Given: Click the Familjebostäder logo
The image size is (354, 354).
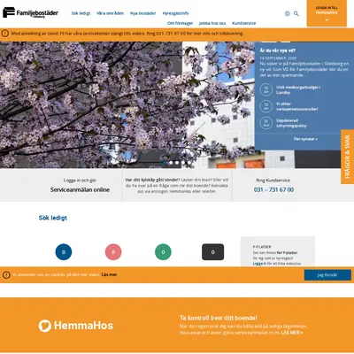Looking at the screenshot, I should tap(30, 12).
